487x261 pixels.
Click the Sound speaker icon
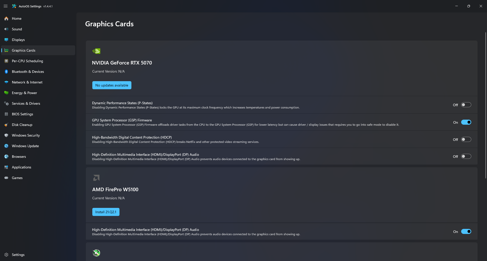(x=6, y=29)
